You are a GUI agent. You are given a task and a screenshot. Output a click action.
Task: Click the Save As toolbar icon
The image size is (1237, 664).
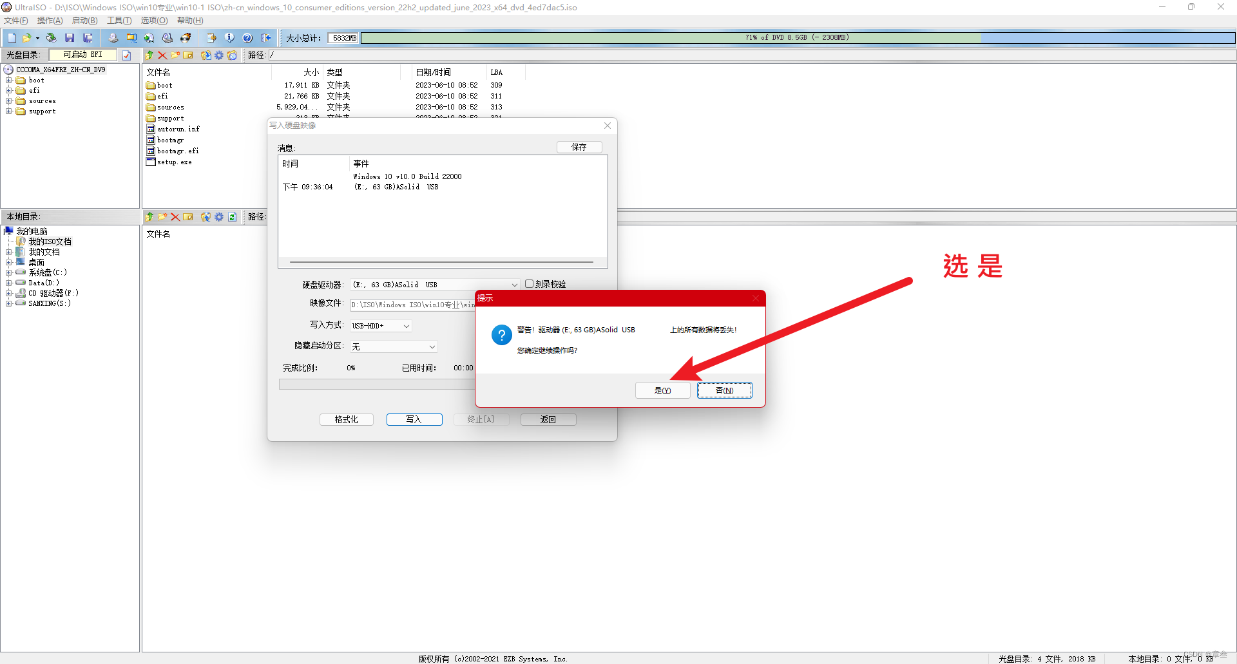[88, 38]
